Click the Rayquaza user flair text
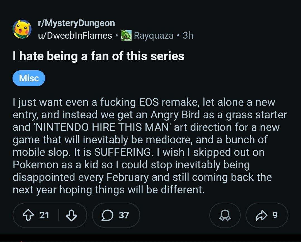 pos(154,36)
